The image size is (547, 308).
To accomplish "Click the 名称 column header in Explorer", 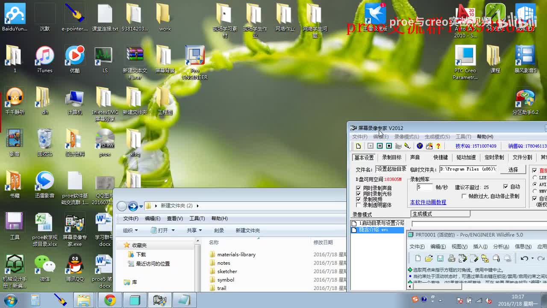I will [214, 242].
